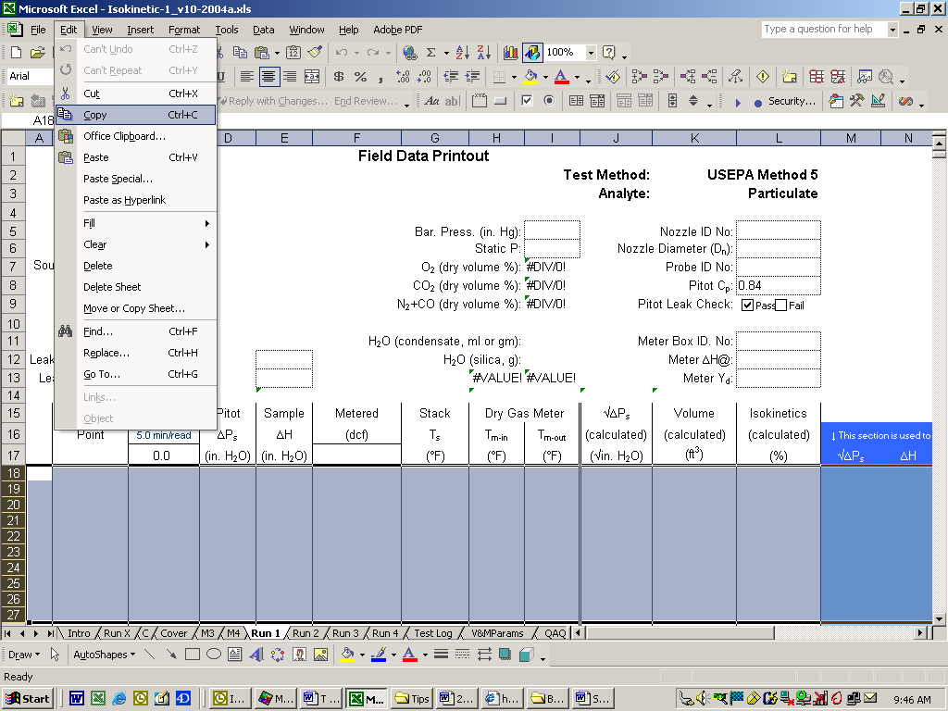The image size is (948, 711).
Task: Click the vertical scrollbar down arrow
Action: [x=939, y=618]
